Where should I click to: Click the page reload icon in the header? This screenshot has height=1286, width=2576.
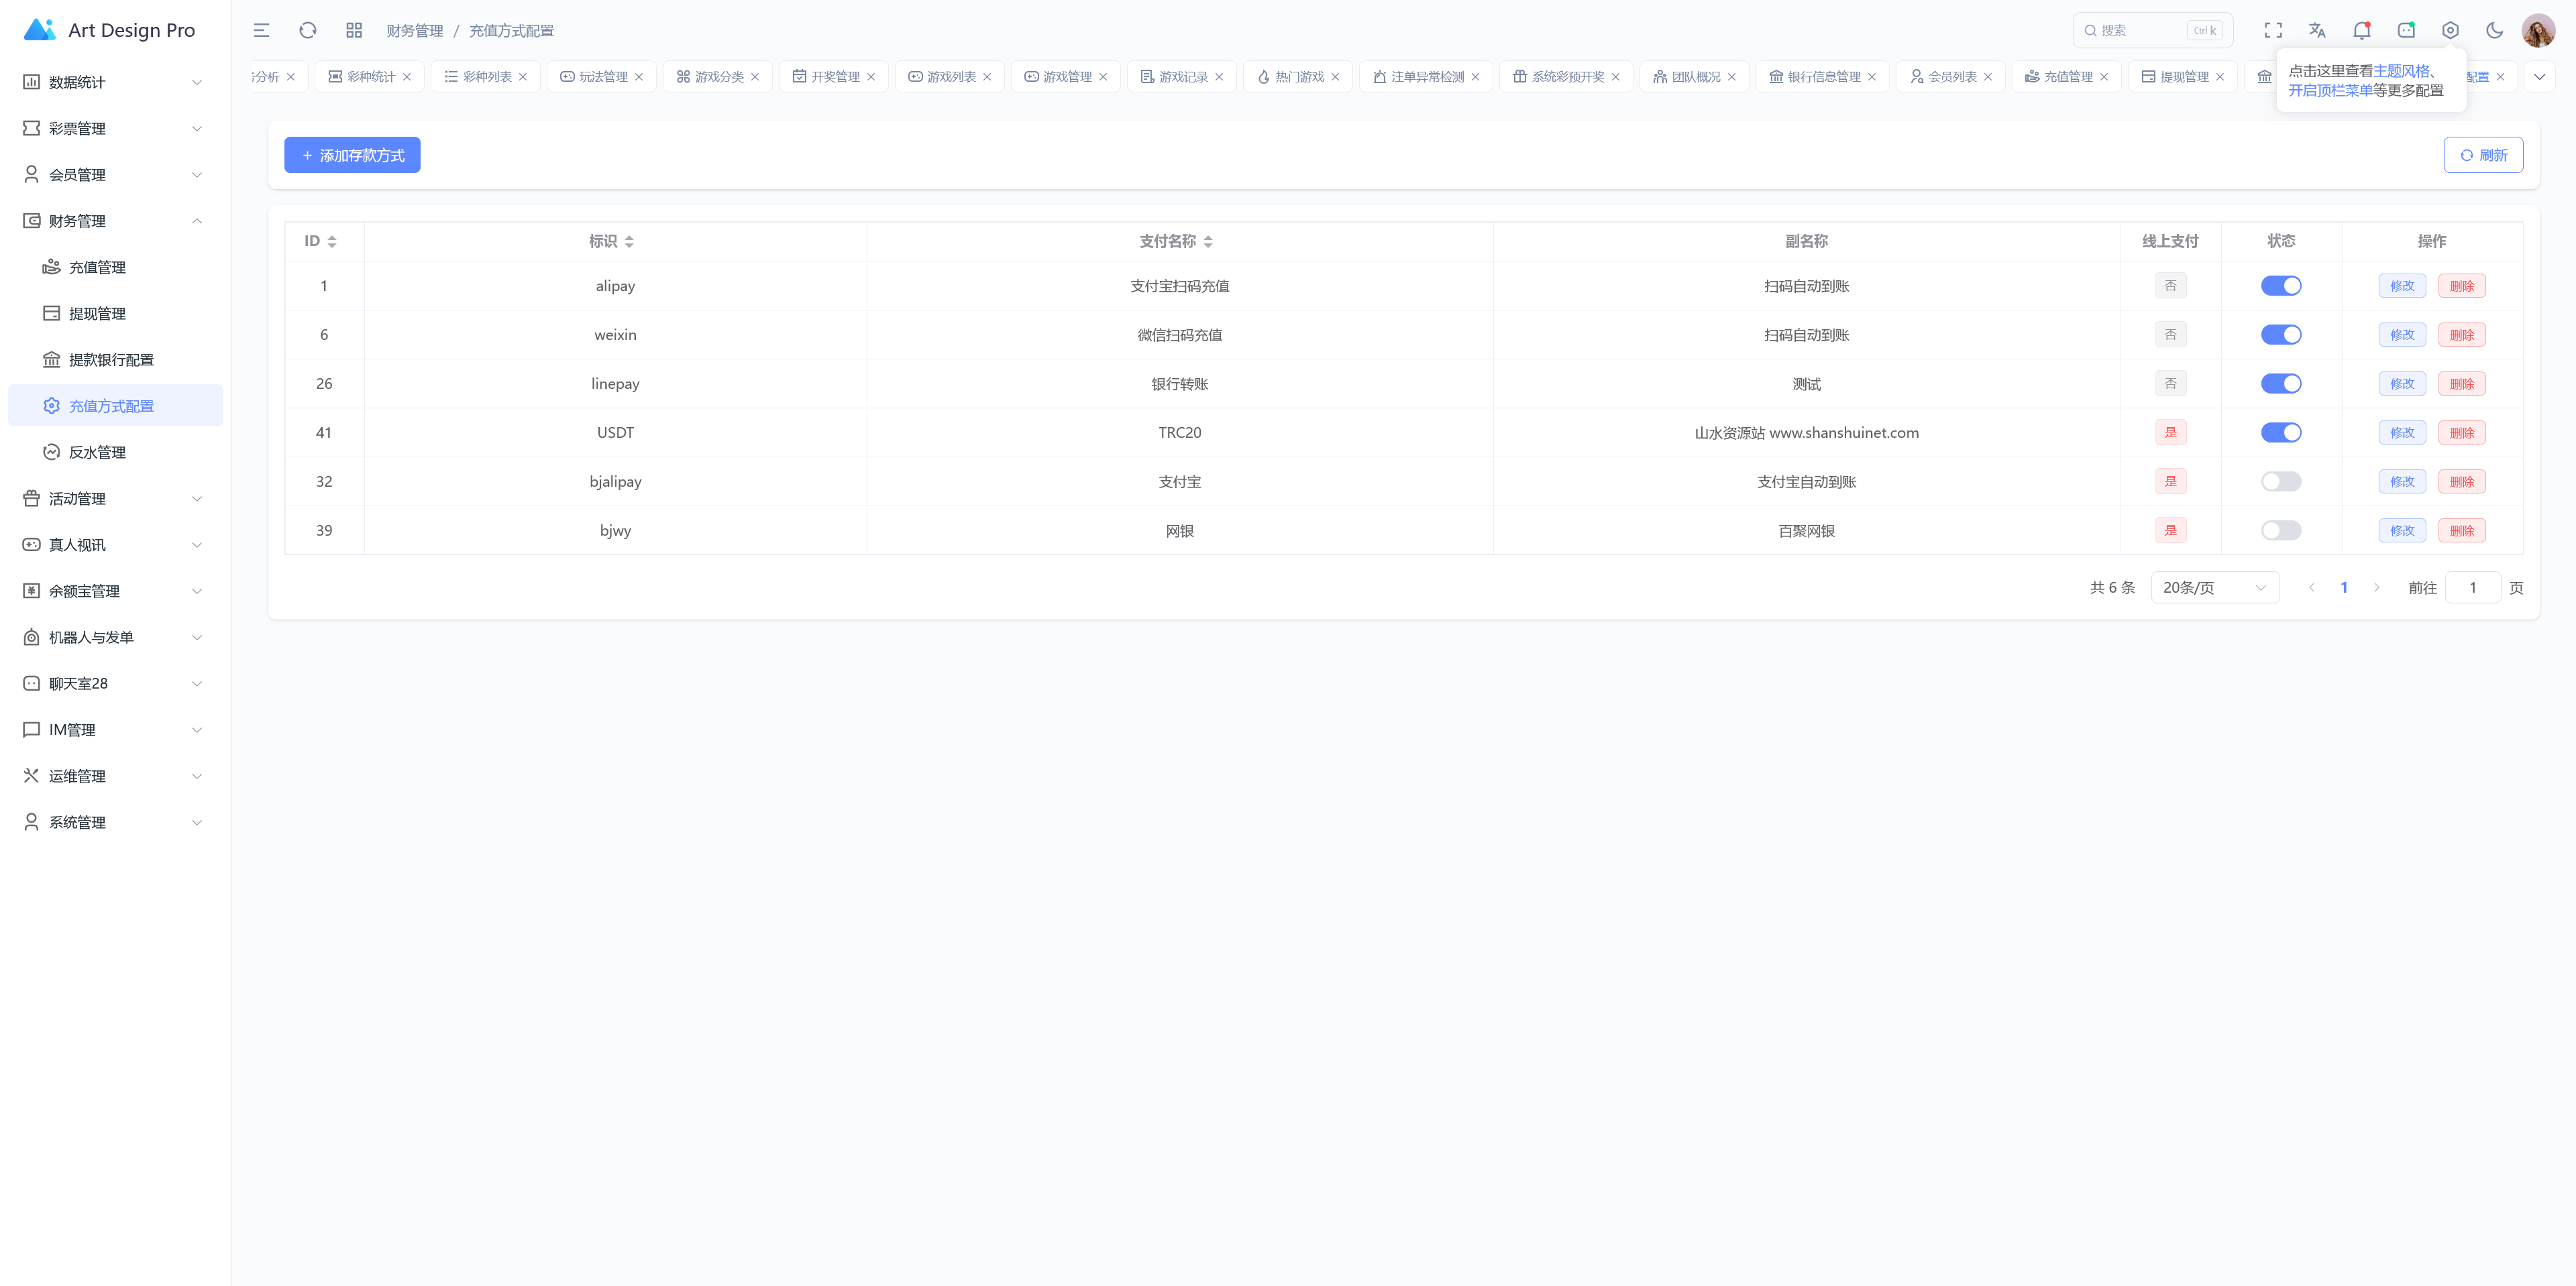(308, 30)
